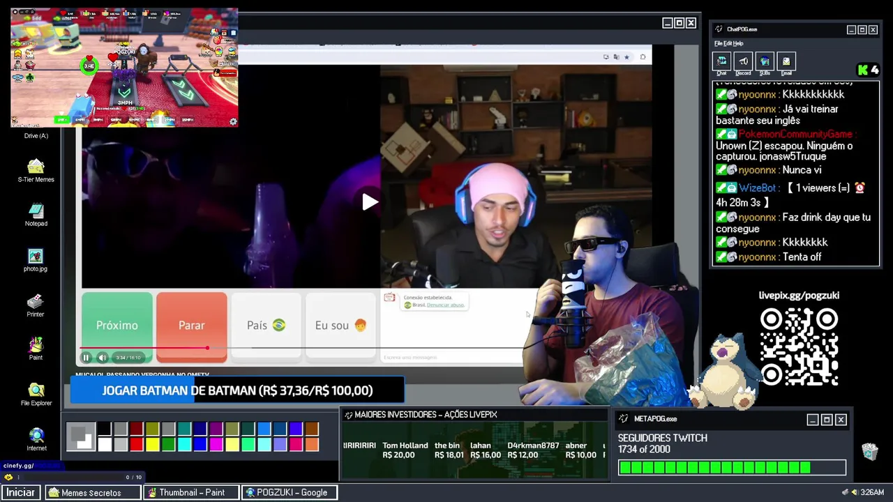
Task: Click 'SEGUIDORES TWITCH' label in METAPOG
Action: pos(663,438)
